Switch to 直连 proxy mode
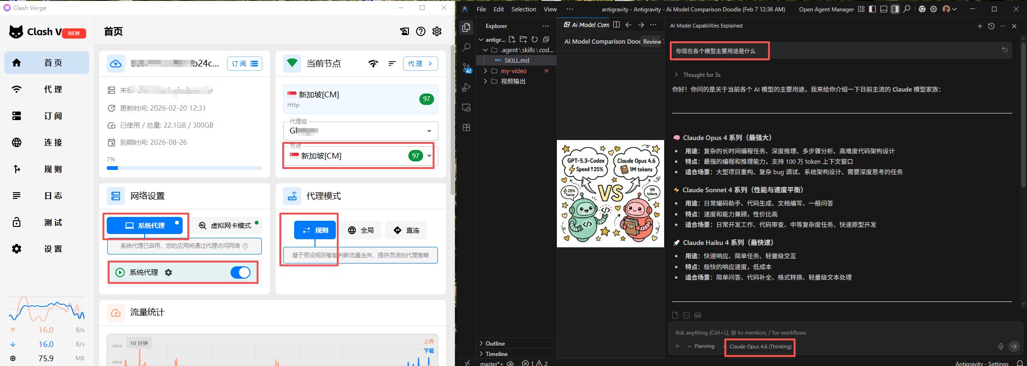 click(x=407, y=230)
